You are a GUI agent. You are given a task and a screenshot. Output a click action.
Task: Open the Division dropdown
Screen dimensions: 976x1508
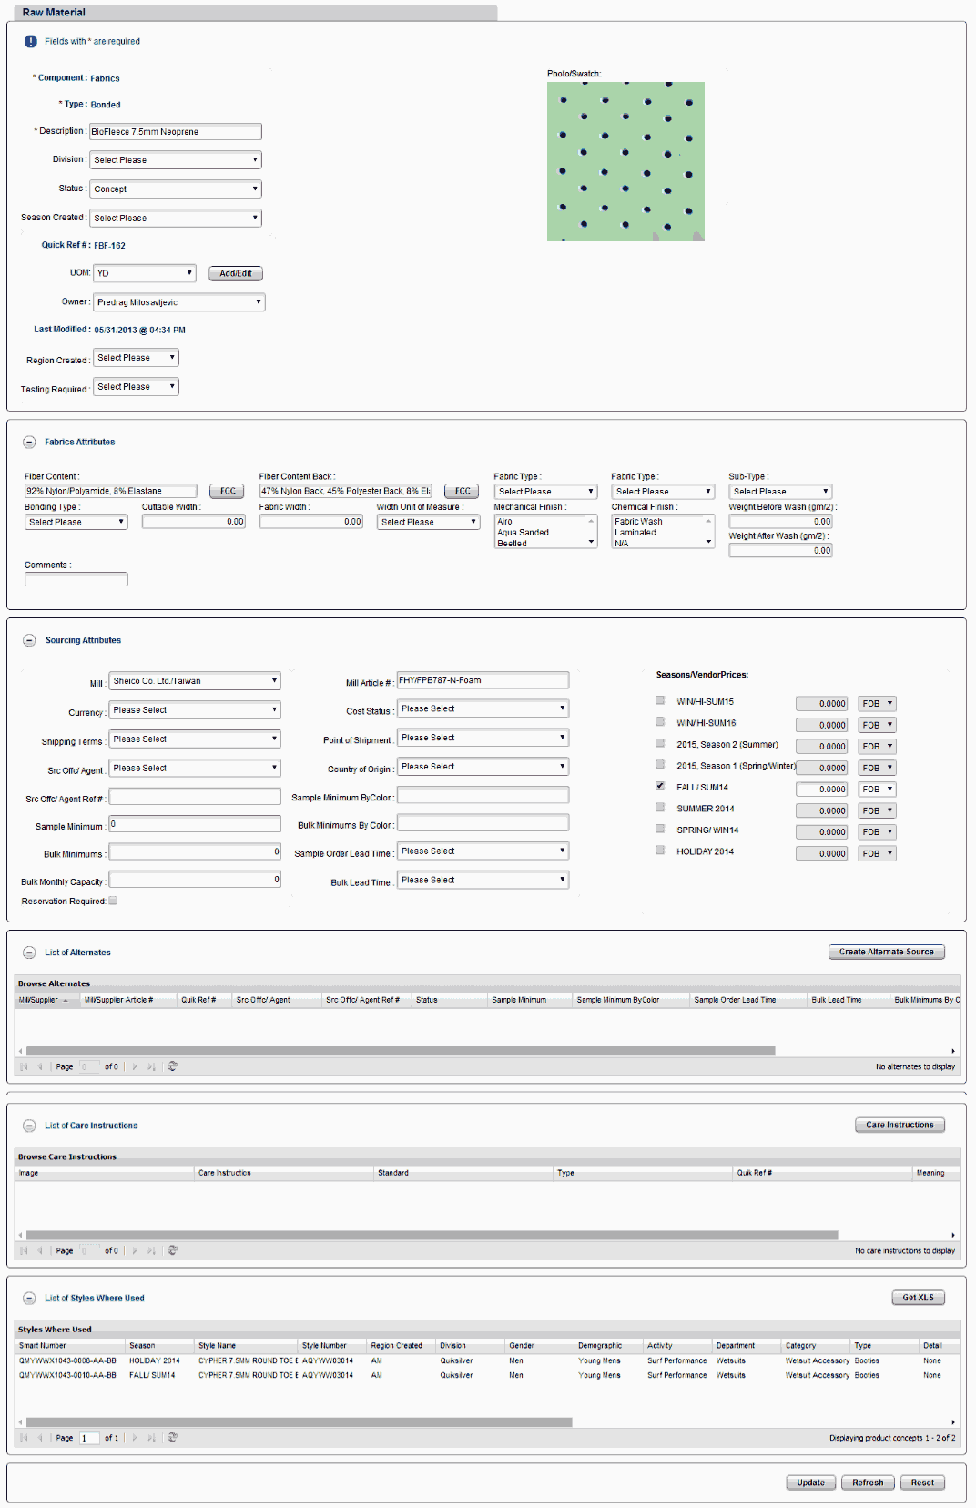tap(176, 159)
